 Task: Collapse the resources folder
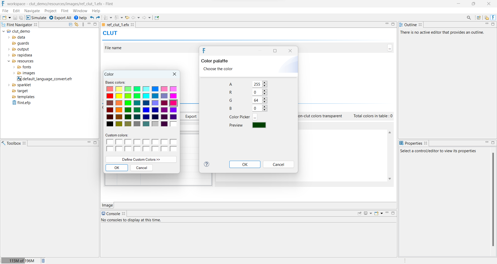[x=9, y=61]
